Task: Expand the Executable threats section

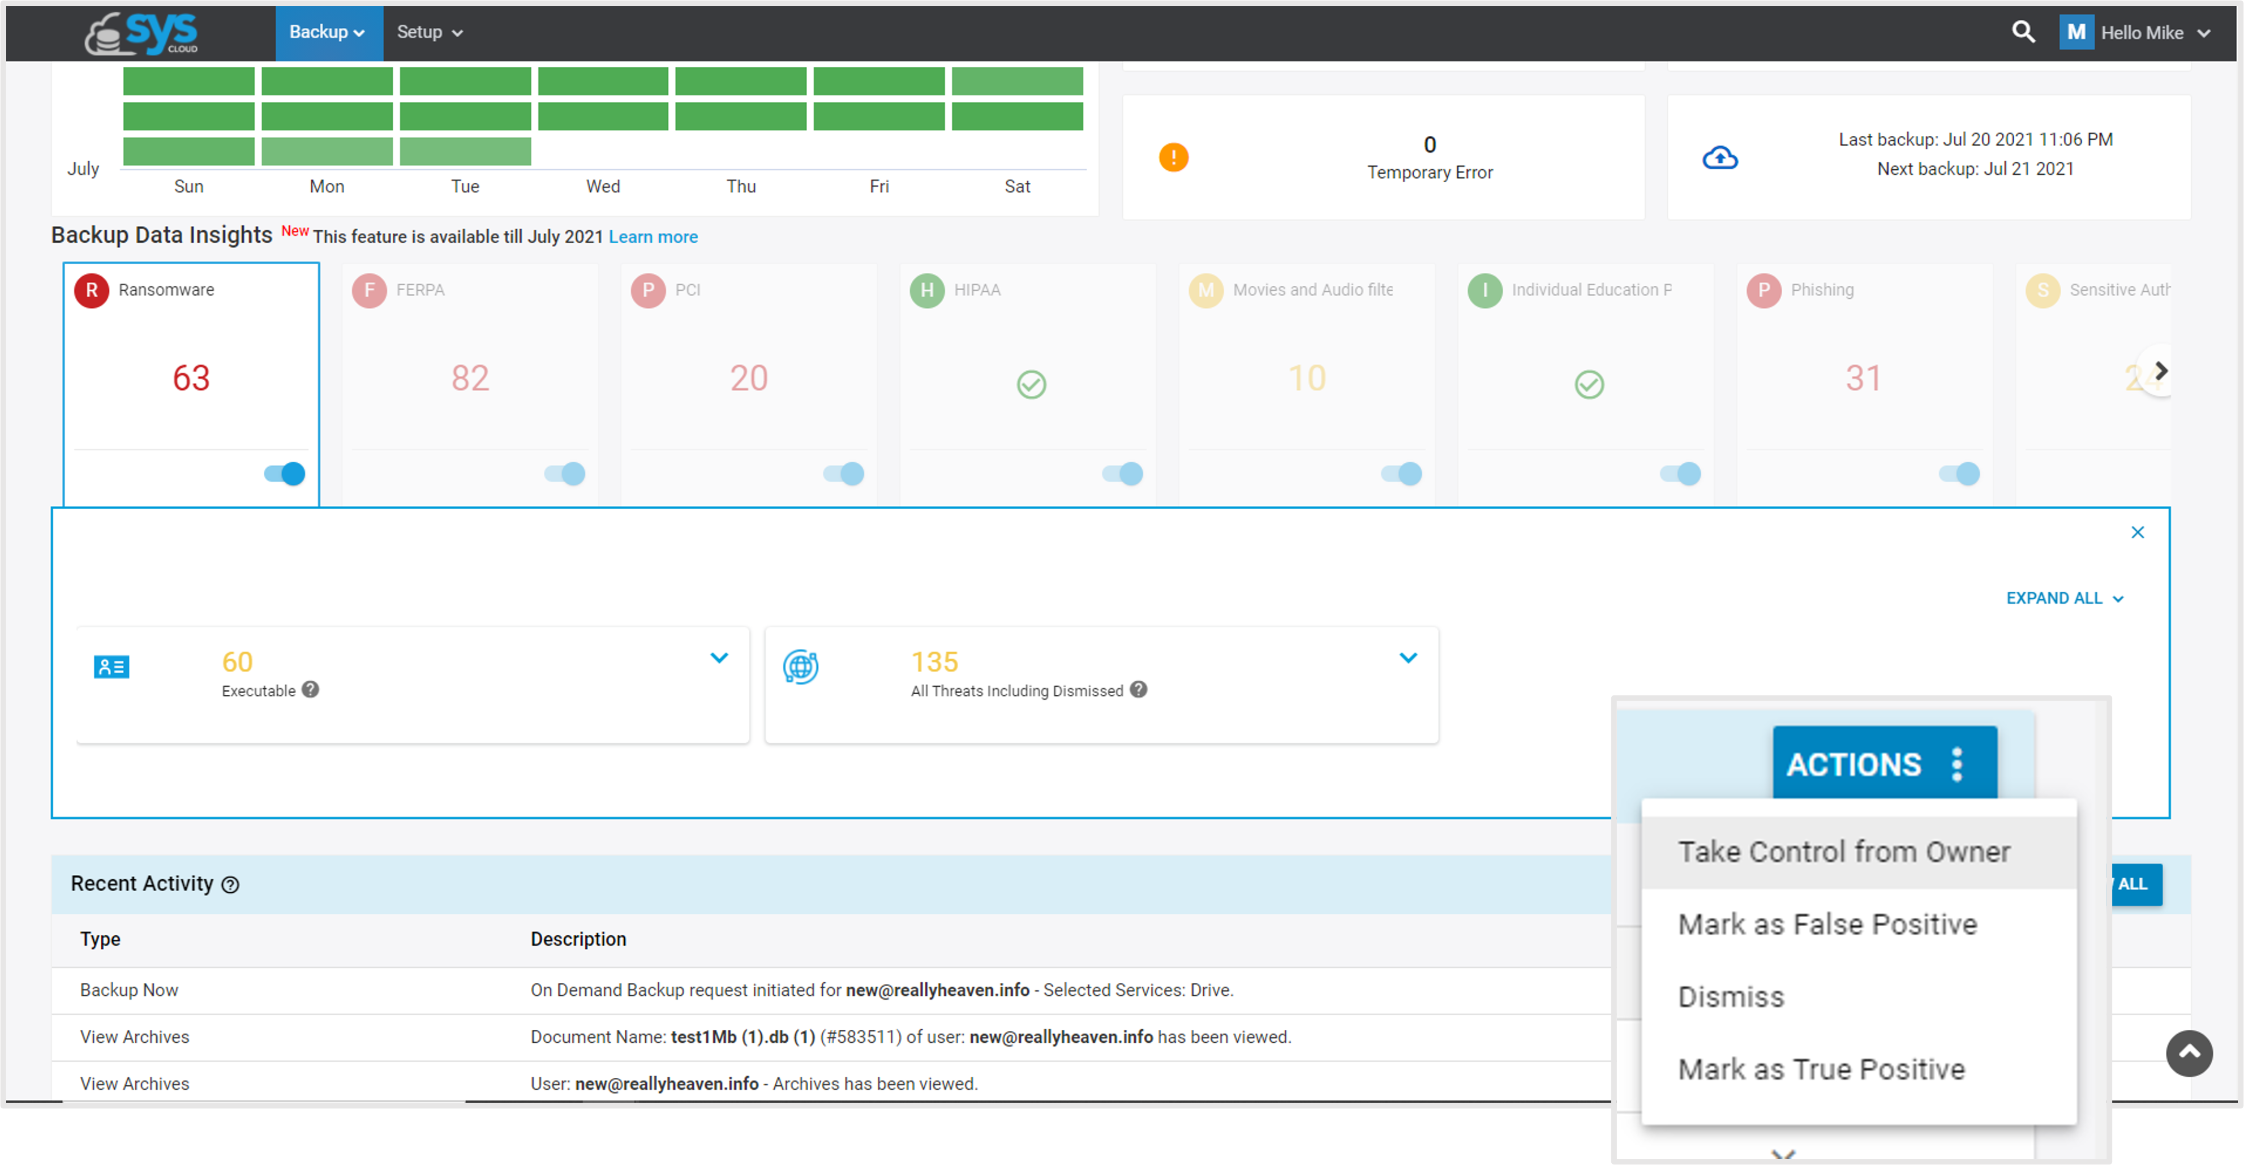Action: (x=719, y=657)
